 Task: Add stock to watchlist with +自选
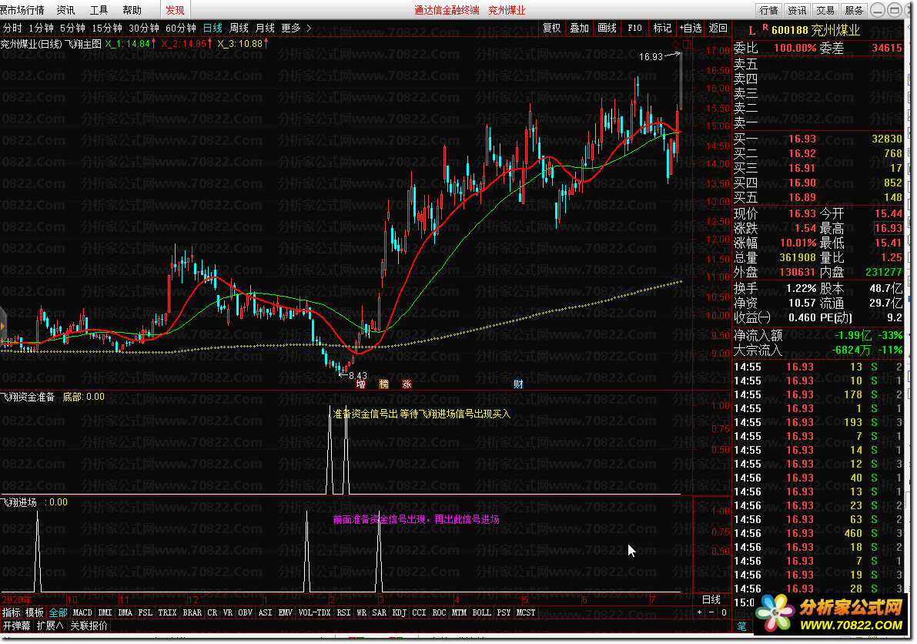pyautogui.click(x=690, y=28)
